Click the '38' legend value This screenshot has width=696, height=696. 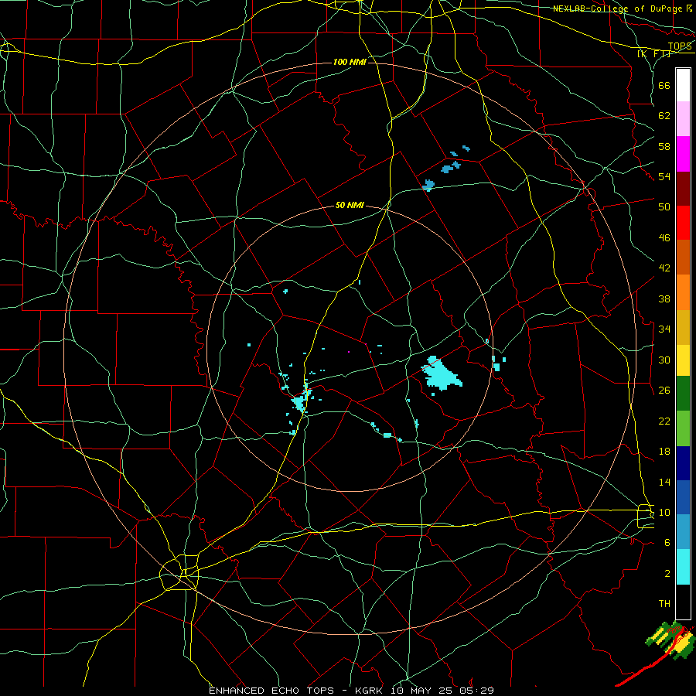click(x=664, y=299)
